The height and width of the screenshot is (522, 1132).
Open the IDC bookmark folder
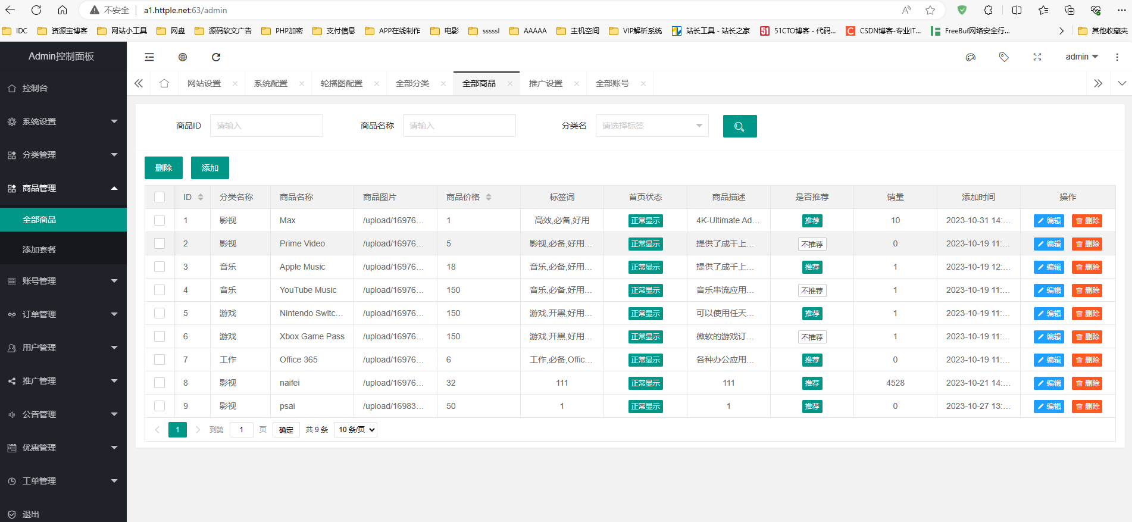click(x=15, y=31)
